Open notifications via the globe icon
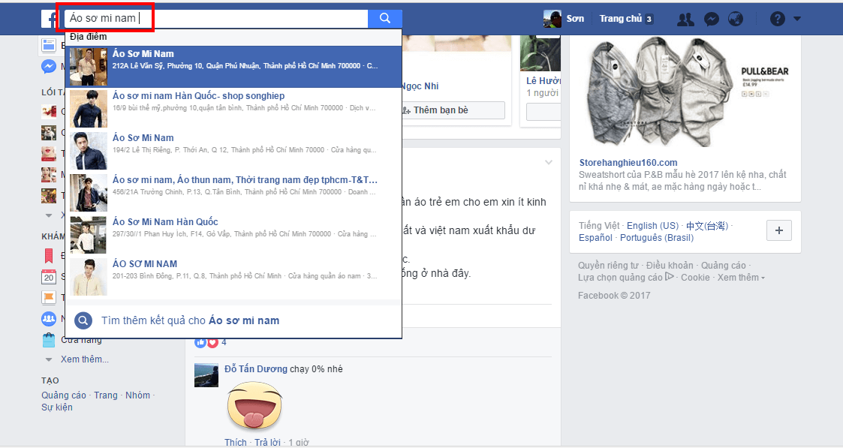The height and width of the screenshot is (448, 843). pos(736,19)
